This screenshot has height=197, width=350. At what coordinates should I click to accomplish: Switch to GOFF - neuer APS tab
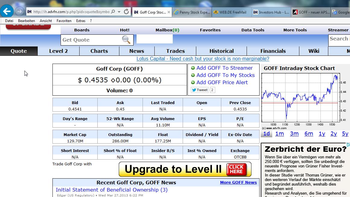coord(311,12)
